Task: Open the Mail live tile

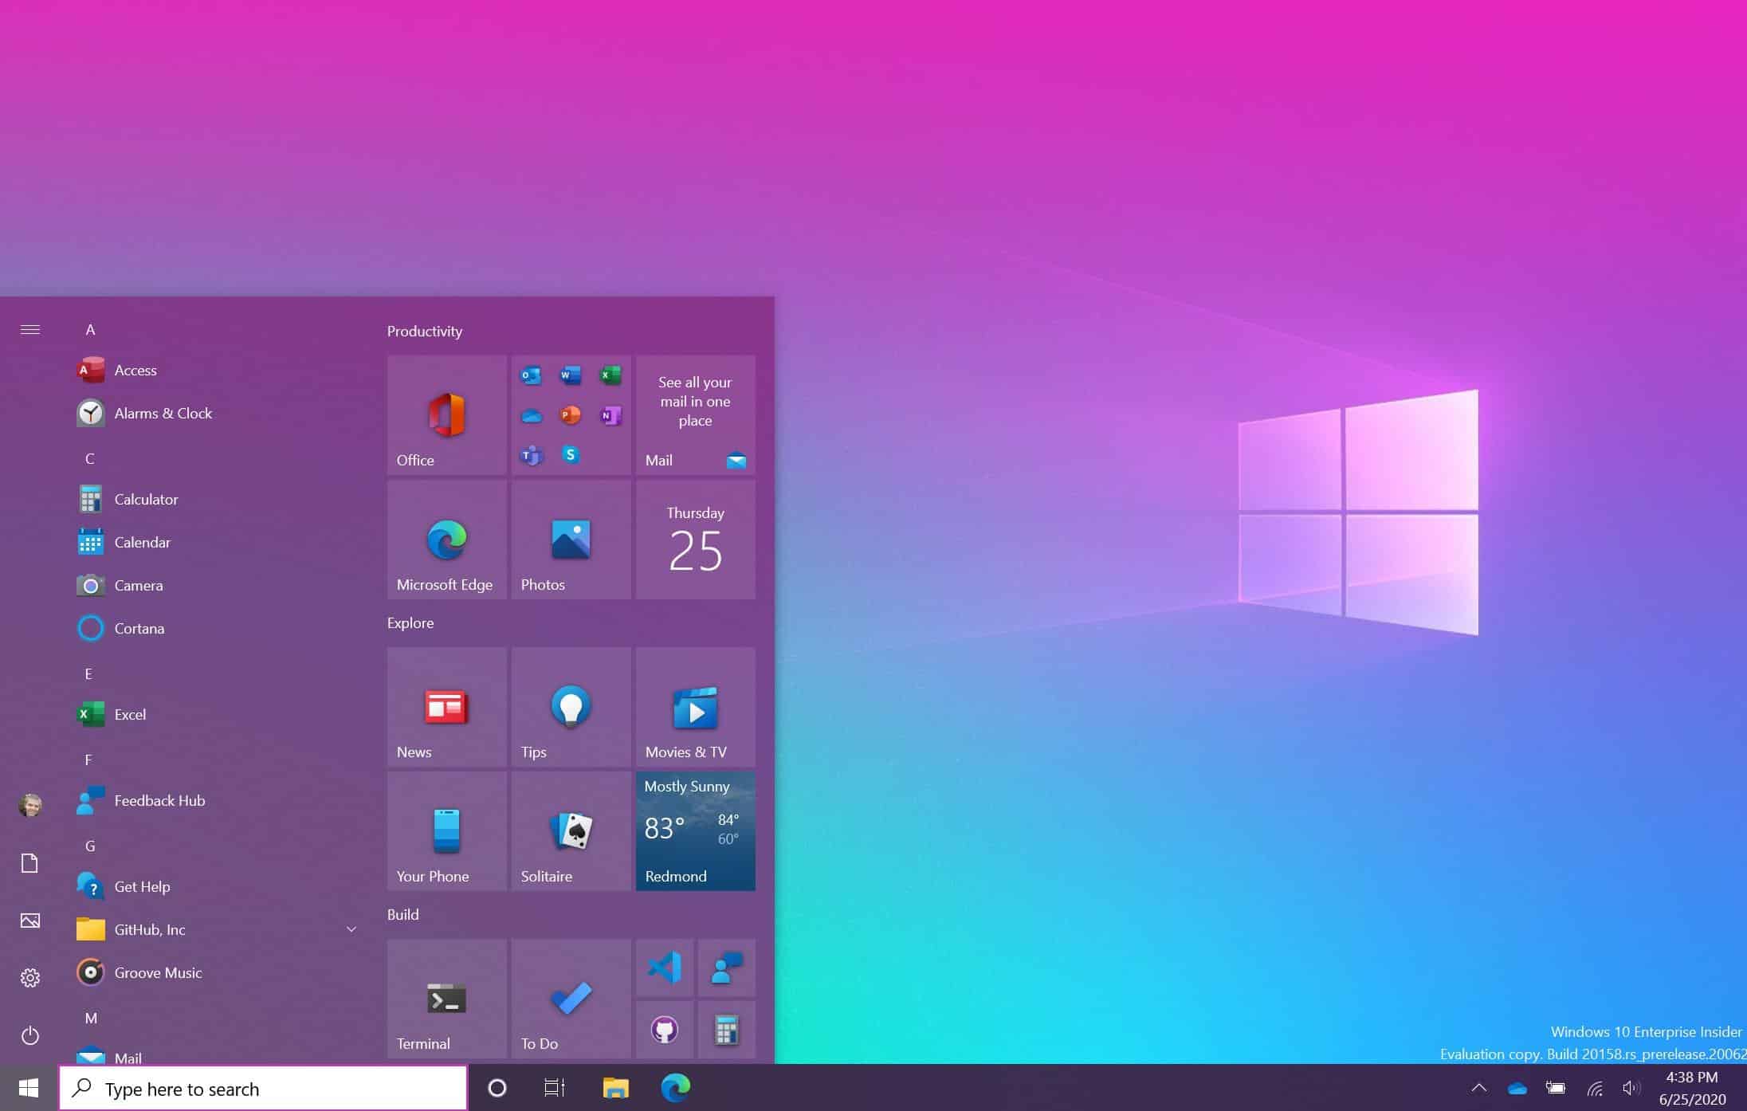Action: point(696,415)
